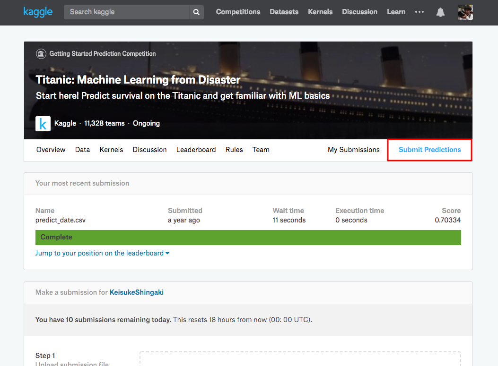This screenshot has width=498, height=366.
Task: Click the '11,328 teams' text
Action: tap(104, 123)
